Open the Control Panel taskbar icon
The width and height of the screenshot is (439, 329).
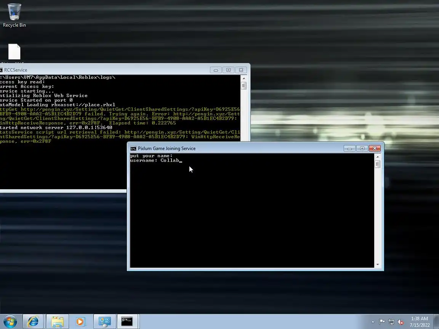[x=104, y=321]
